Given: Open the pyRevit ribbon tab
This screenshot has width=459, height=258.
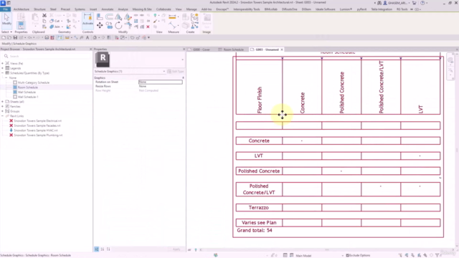Looking at the screenshot, I should click(x=361, y=9).
